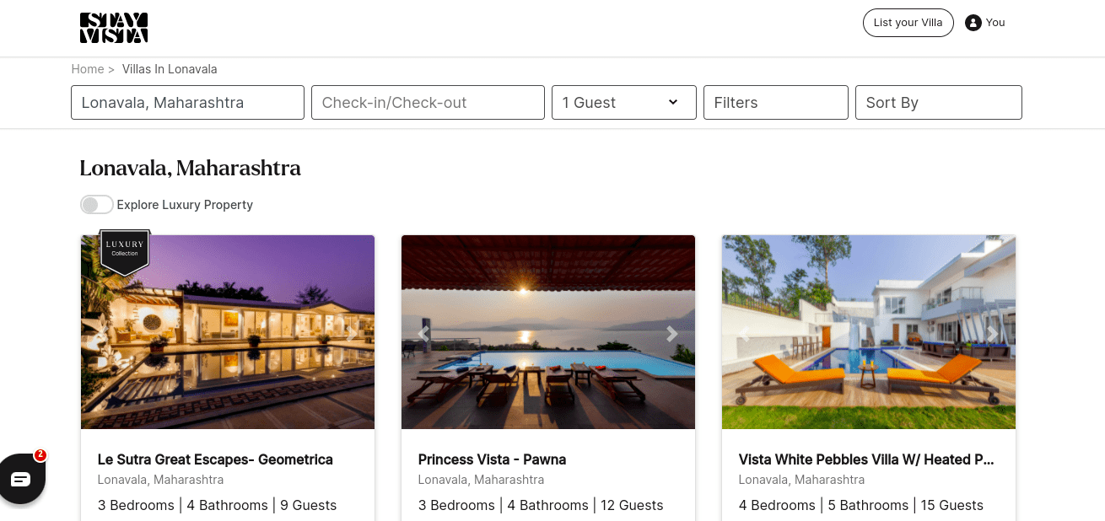Show next photo of Vista White Pebbles Villa
Image resolution: width=1105 pixels, height=521 pixels.
click(992, 334)
